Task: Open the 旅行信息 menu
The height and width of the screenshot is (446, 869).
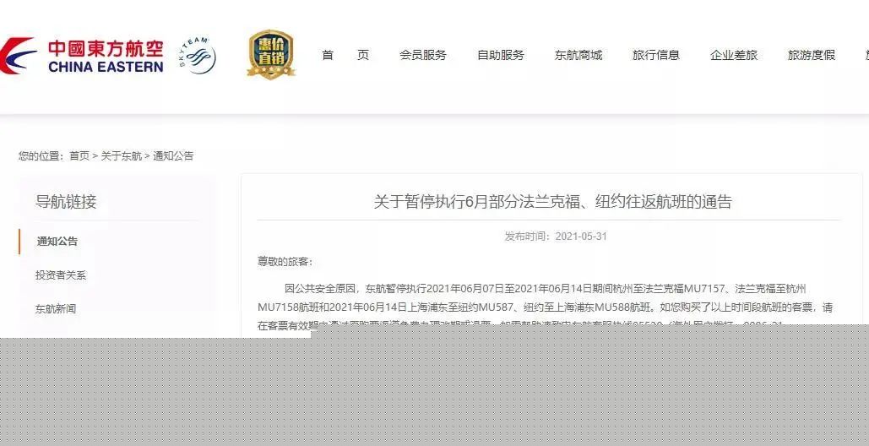Action: coord(656,55)
